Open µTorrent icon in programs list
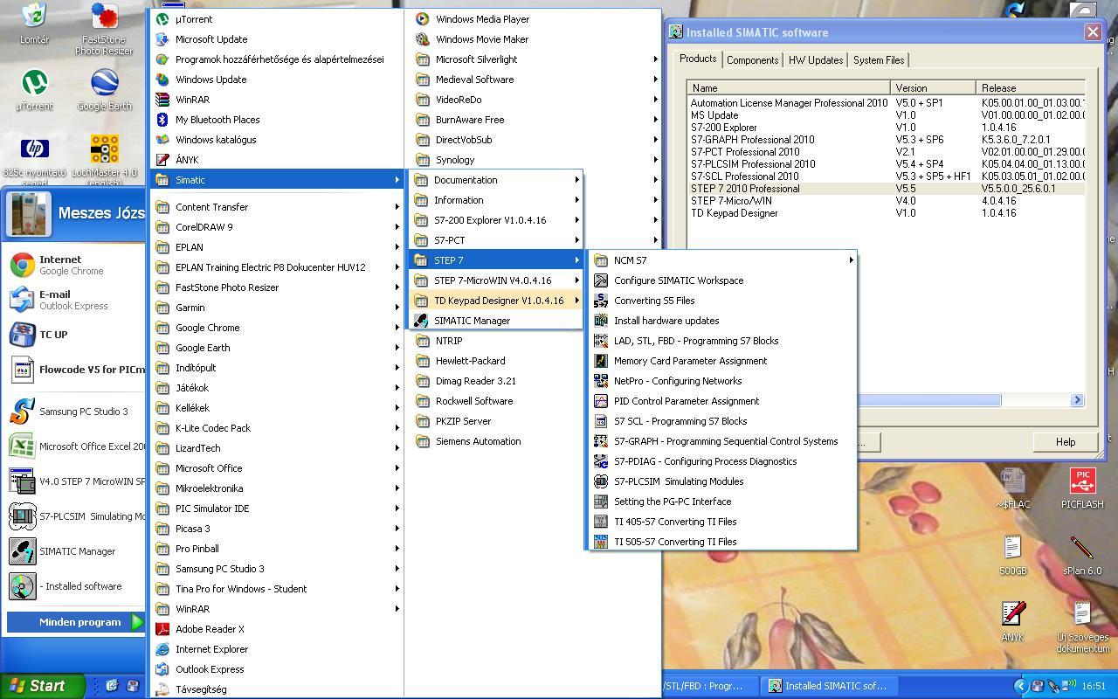Image resolution: width=1118 pixels, height=699 pixels. click(x=162, y=19)
